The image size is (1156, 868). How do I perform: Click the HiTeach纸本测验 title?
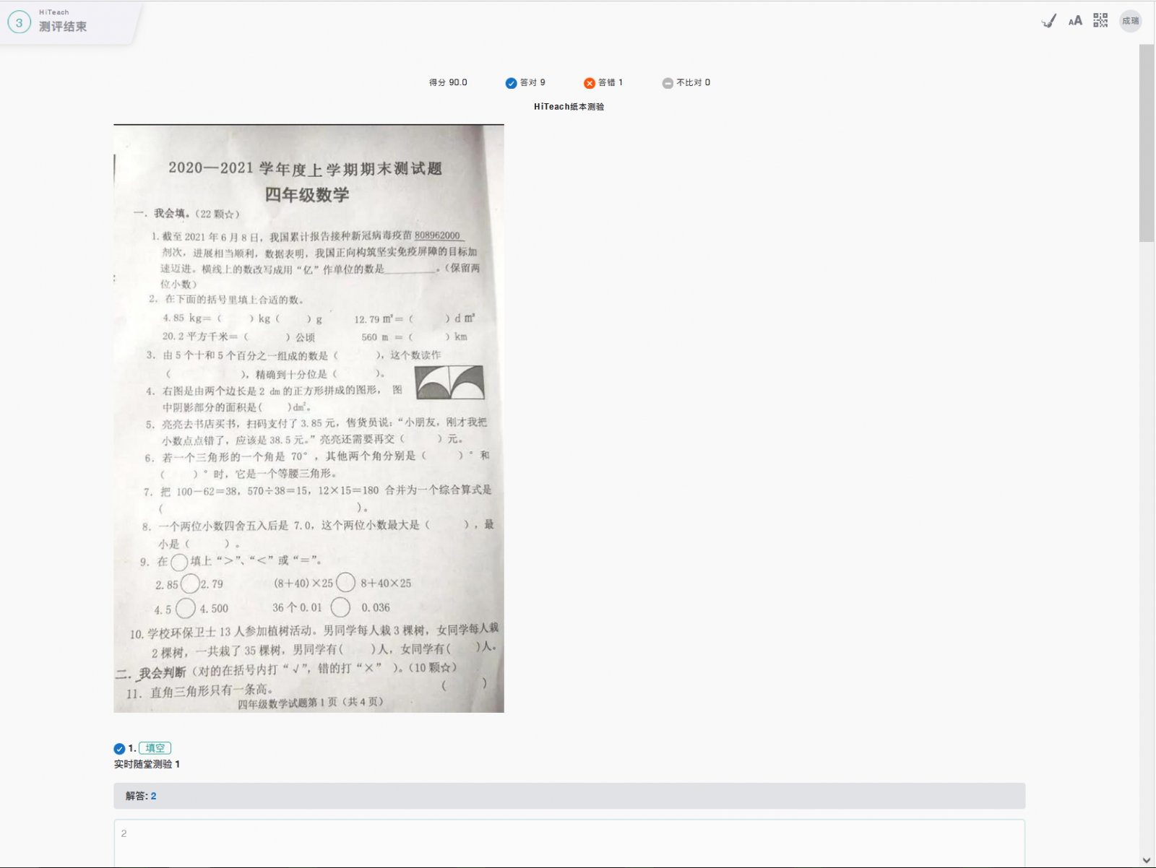coord(569,107)
